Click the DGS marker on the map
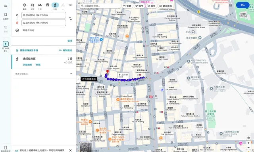Viewport: 254px width, 152px height. 193,32
